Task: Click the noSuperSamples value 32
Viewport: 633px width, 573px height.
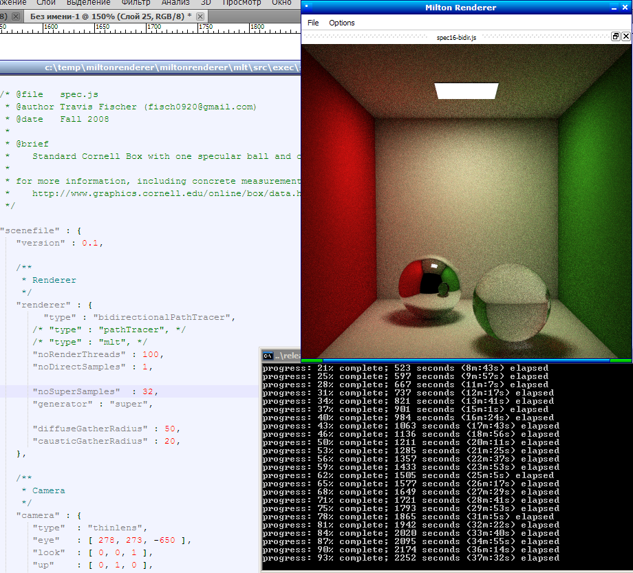Action: click(x=147, y=391)
